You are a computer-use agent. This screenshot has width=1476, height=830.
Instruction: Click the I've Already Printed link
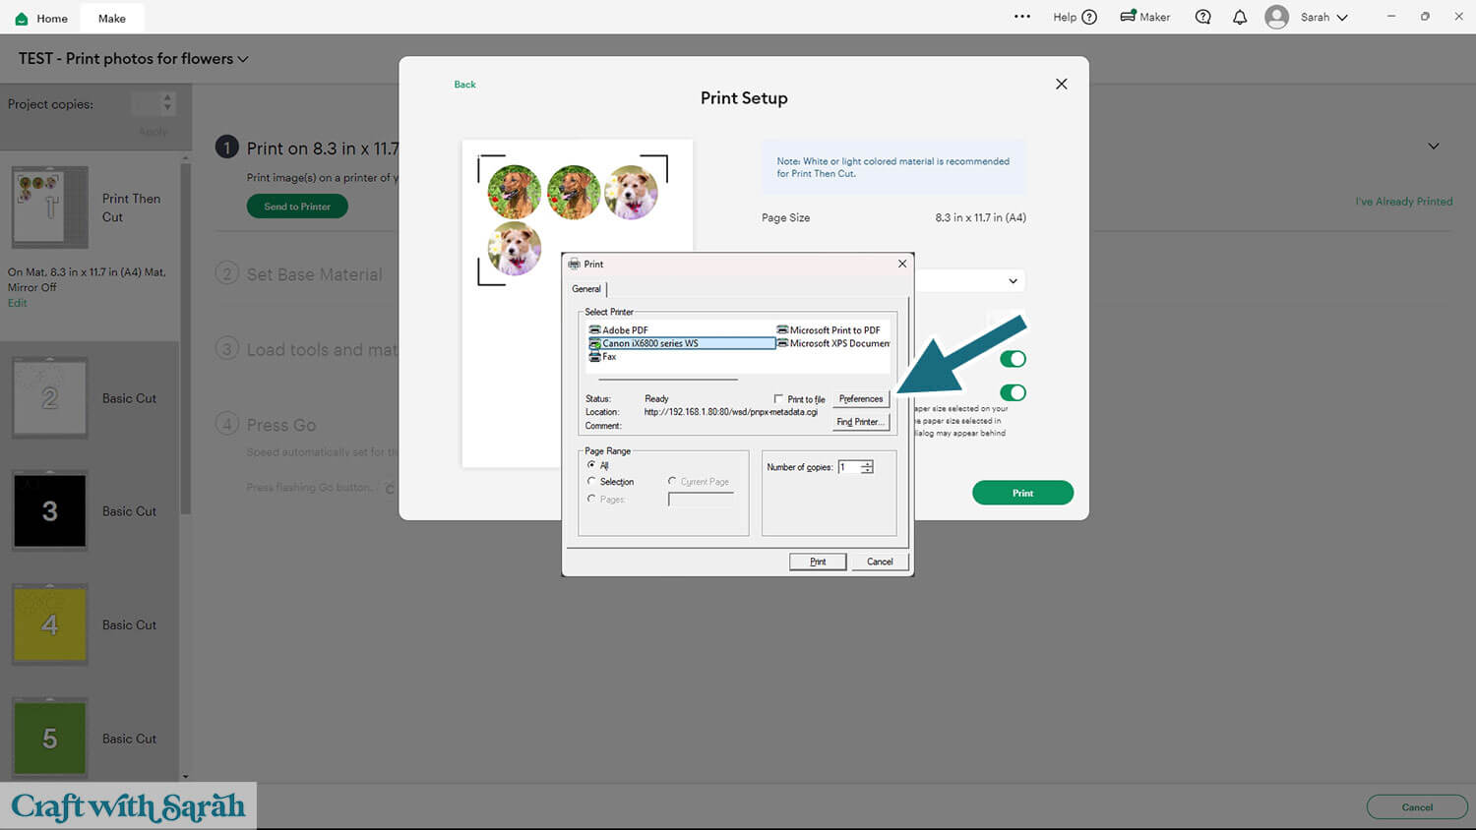[1403, 202]
